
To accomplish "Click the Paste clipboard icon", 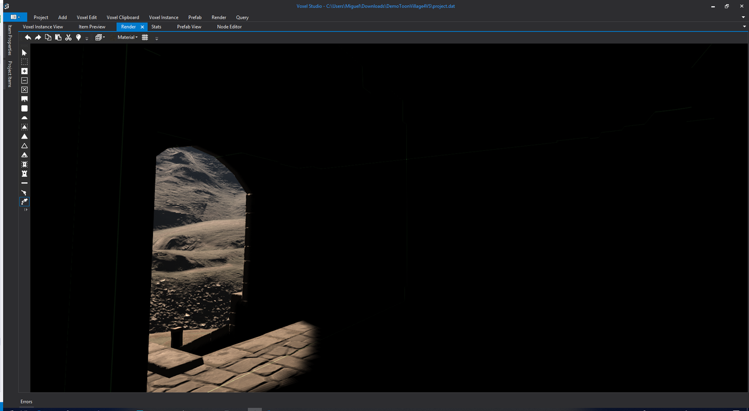I will tap(58, 37).
